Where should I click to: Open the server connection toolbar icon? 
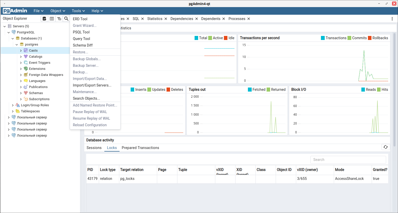(44, 19)
